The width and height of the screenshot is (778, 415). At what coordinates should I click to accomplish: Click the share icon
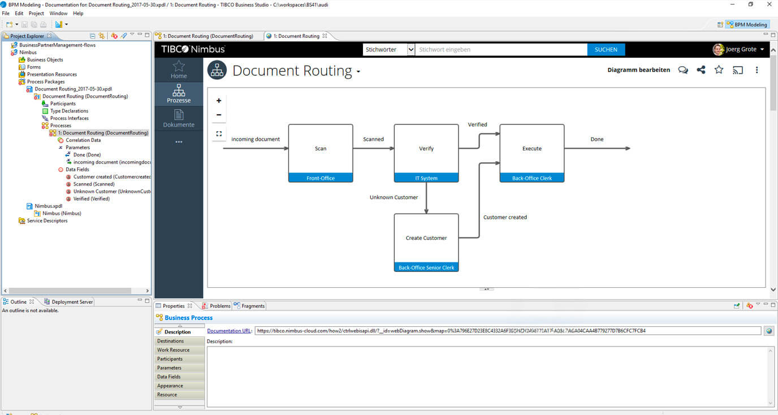click(701, 70)
